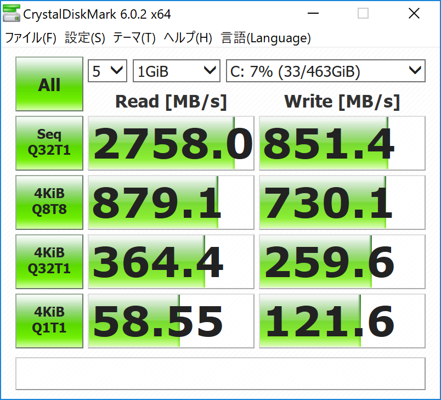Close the CrystalDiskMark window
The image size is (441, 400).
point(414,13)
